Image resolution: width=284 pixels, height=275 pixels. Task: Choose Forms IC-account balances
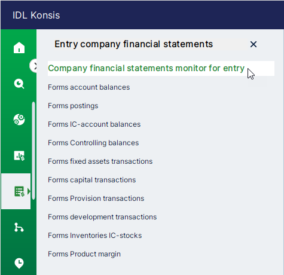(94, 124)
